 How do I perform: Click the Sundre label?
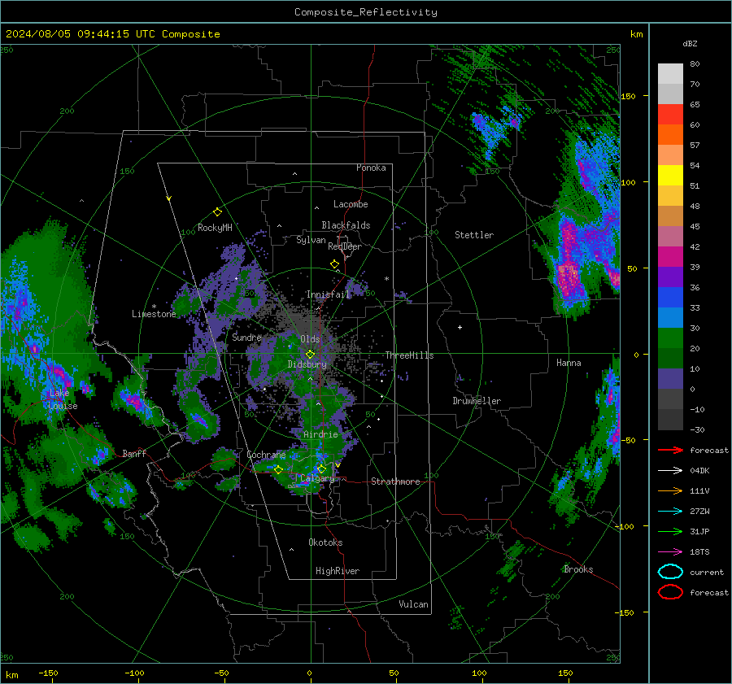[x=246, y=337]
